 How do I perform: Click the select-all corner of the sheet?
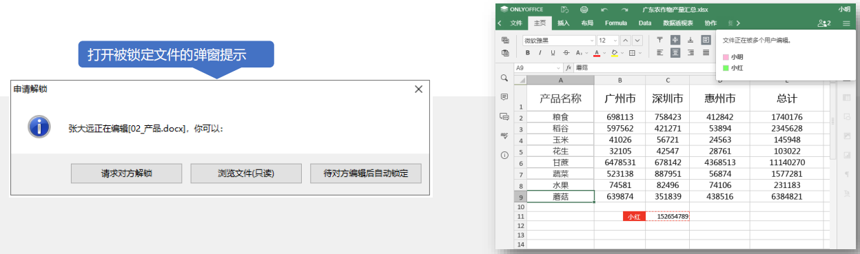point(520,81)
